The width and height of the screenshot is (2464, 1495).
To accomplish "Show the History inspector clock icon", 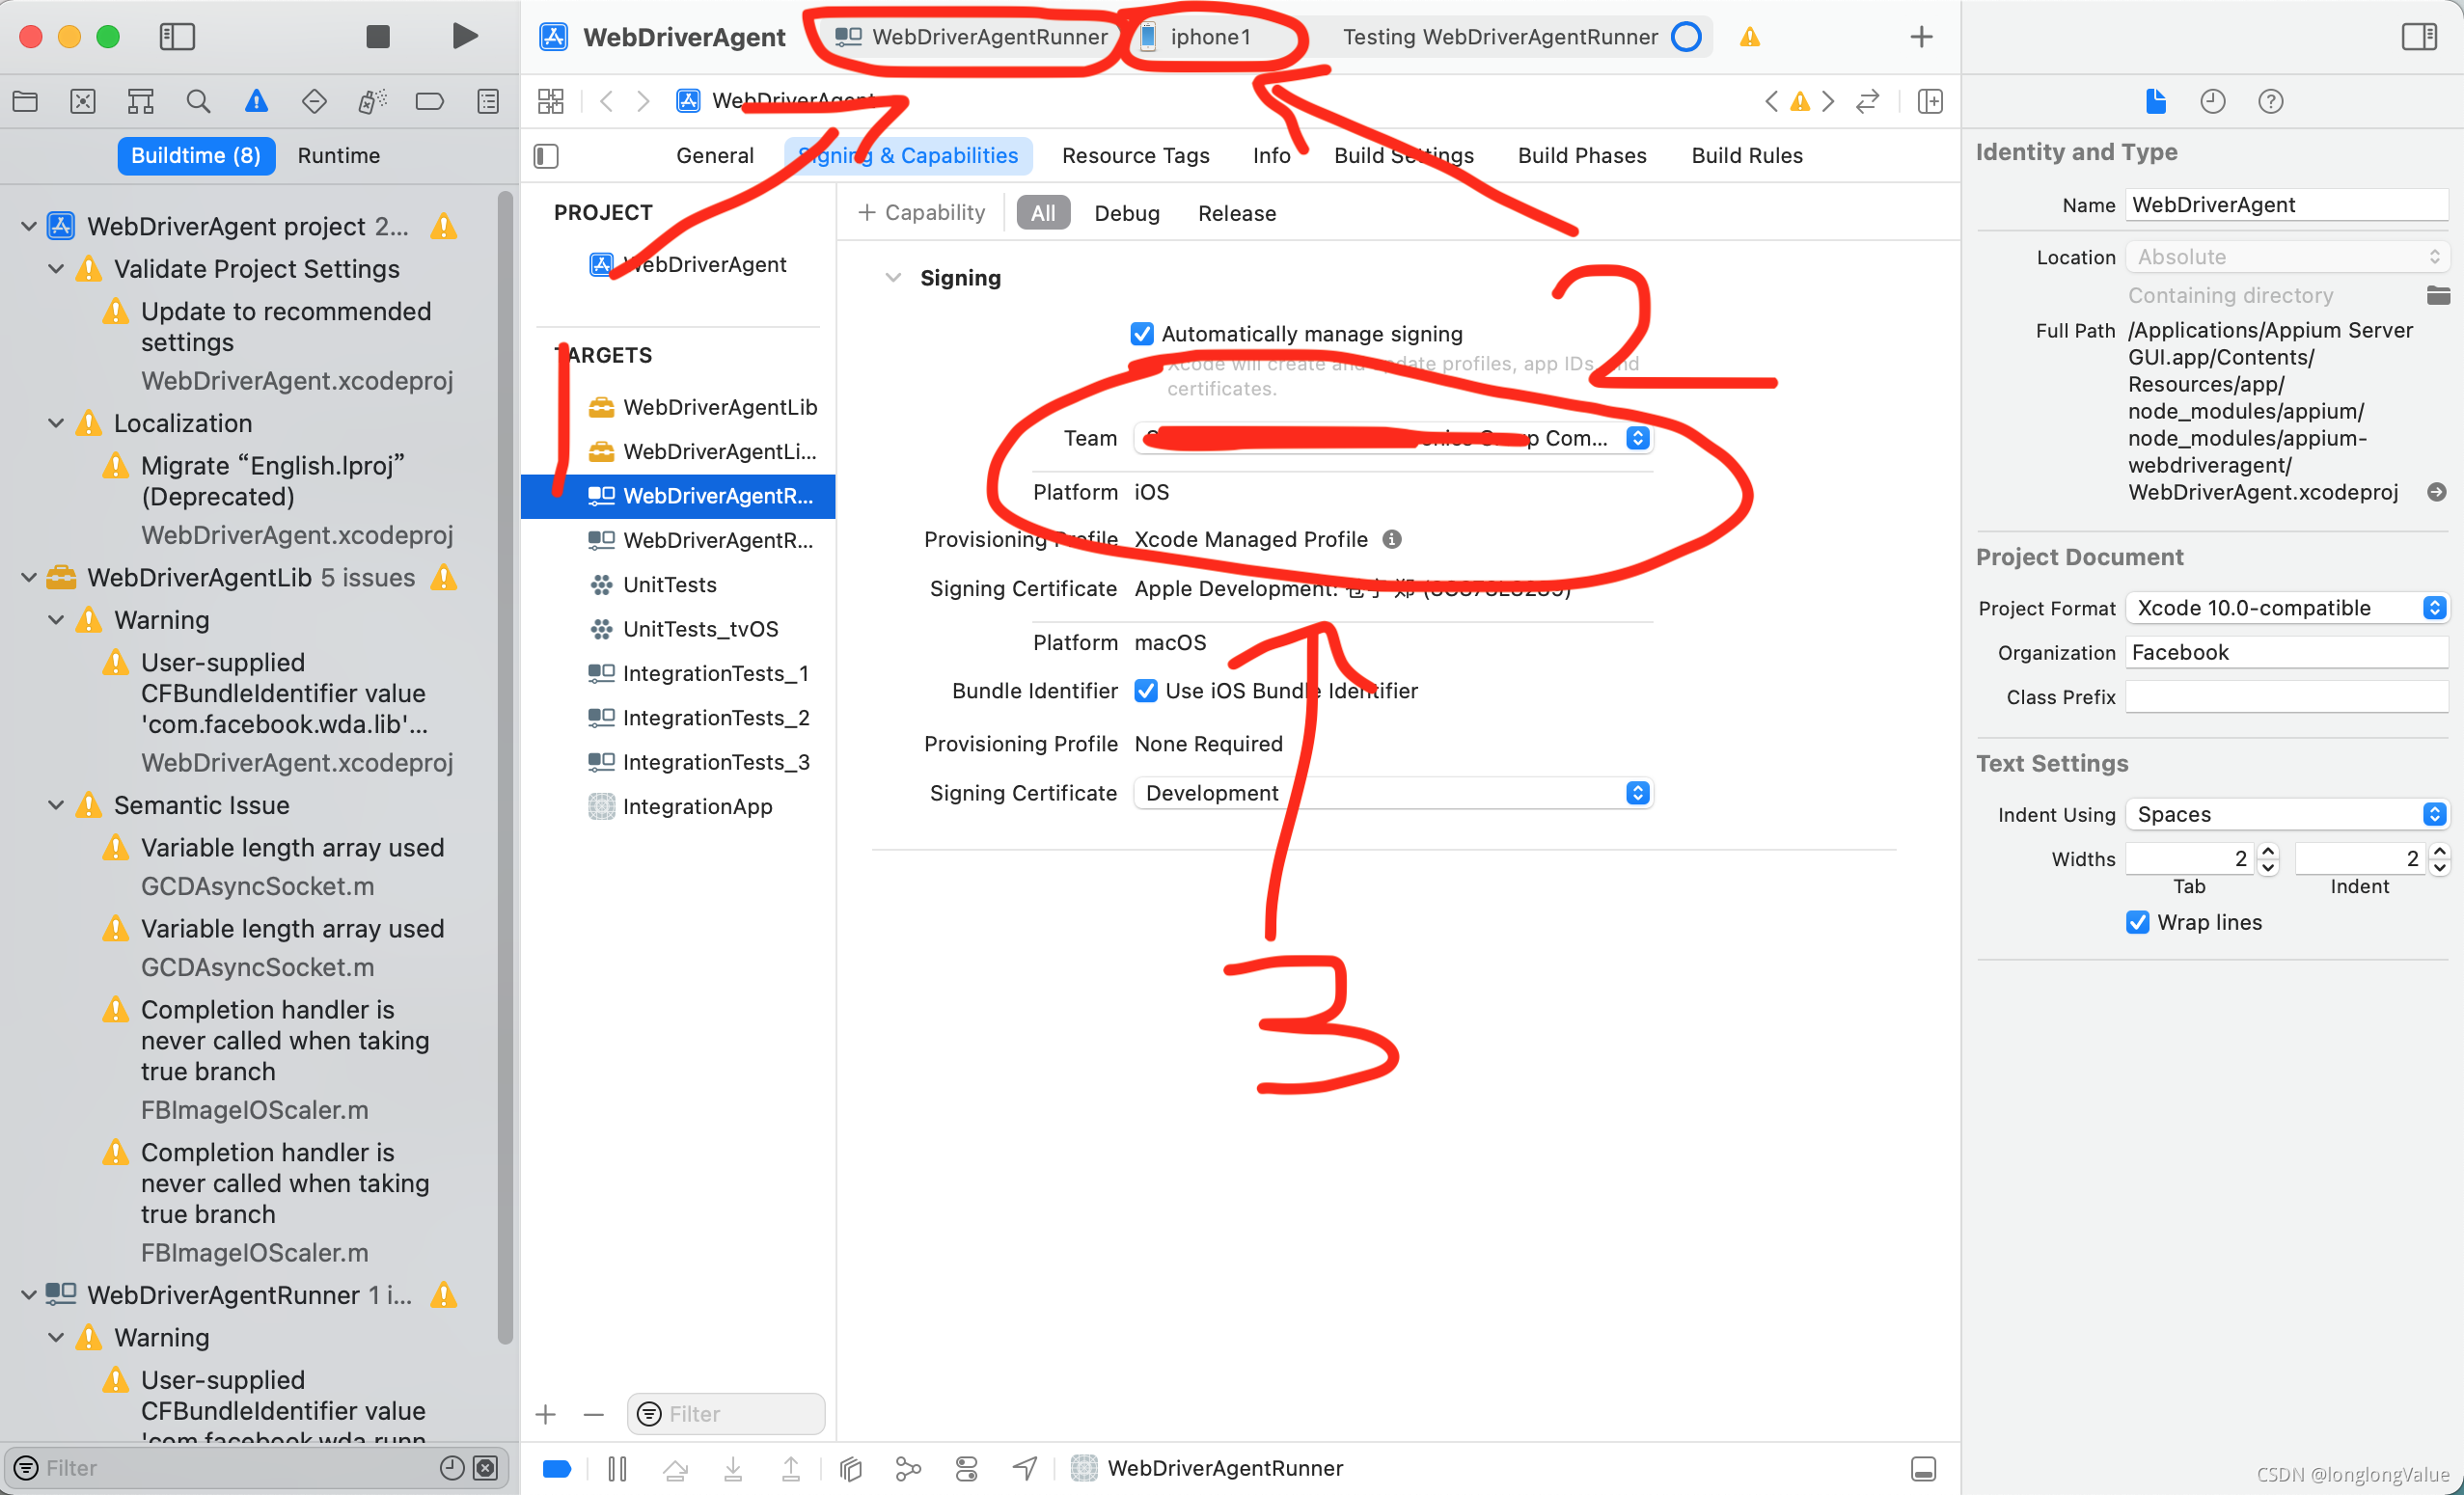I will 2213,101.
